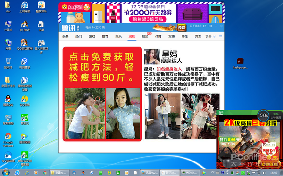Open the 58% memory usage floating gauge
This screenshot has height=176, width=283.
point(263,115)
